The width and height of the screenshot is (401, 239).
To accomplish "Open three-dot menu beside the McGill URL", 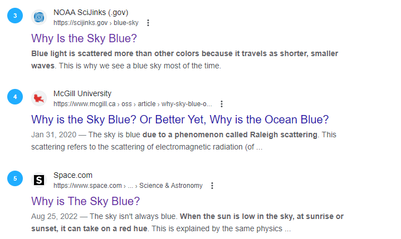I will [222, 104].
